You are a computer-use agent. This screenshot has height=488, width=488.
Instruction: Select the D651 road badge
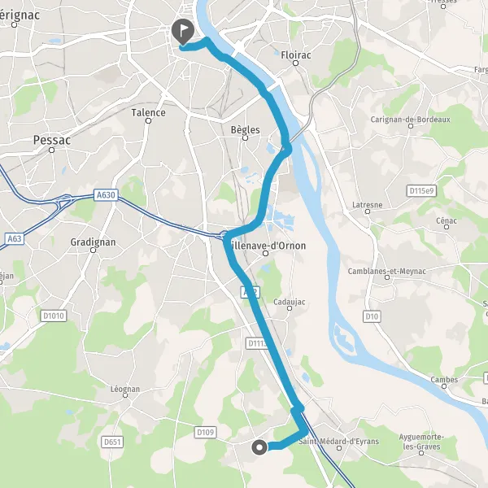(112, 442)
